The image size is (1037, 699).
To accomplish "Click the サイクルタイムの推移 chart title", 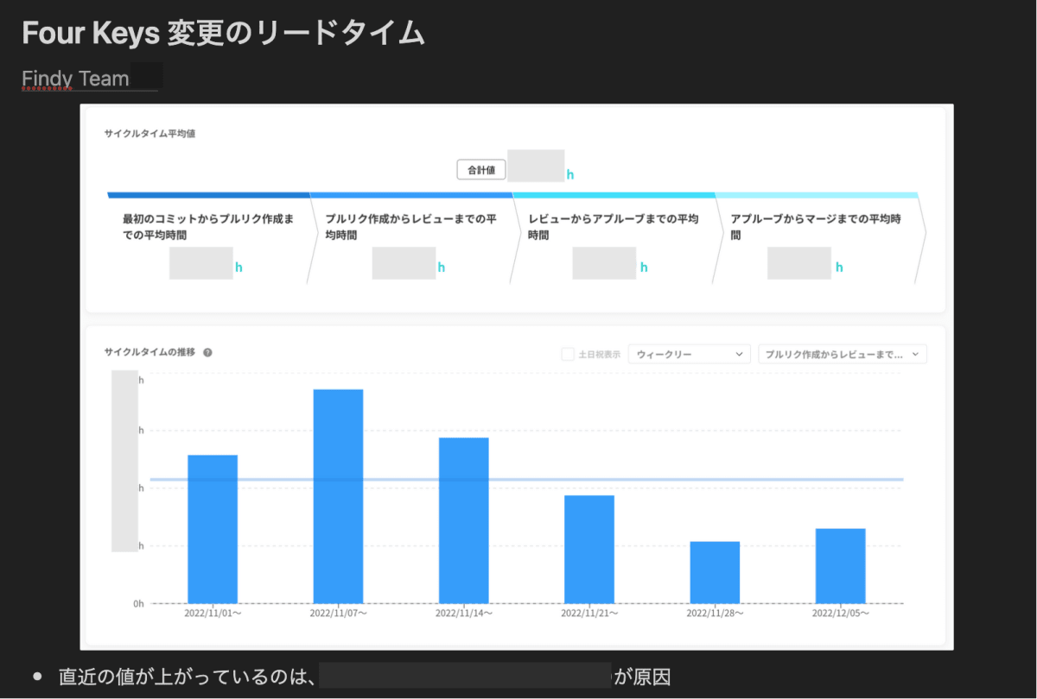I will click(x=150, y=352).
